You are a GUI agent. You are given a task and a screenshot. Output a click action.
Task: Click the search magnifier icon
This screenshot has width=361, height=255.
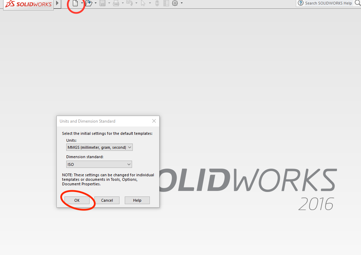point(358,3)
